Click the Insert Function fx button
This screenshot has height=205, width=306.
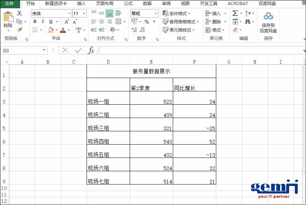[91, 50]
